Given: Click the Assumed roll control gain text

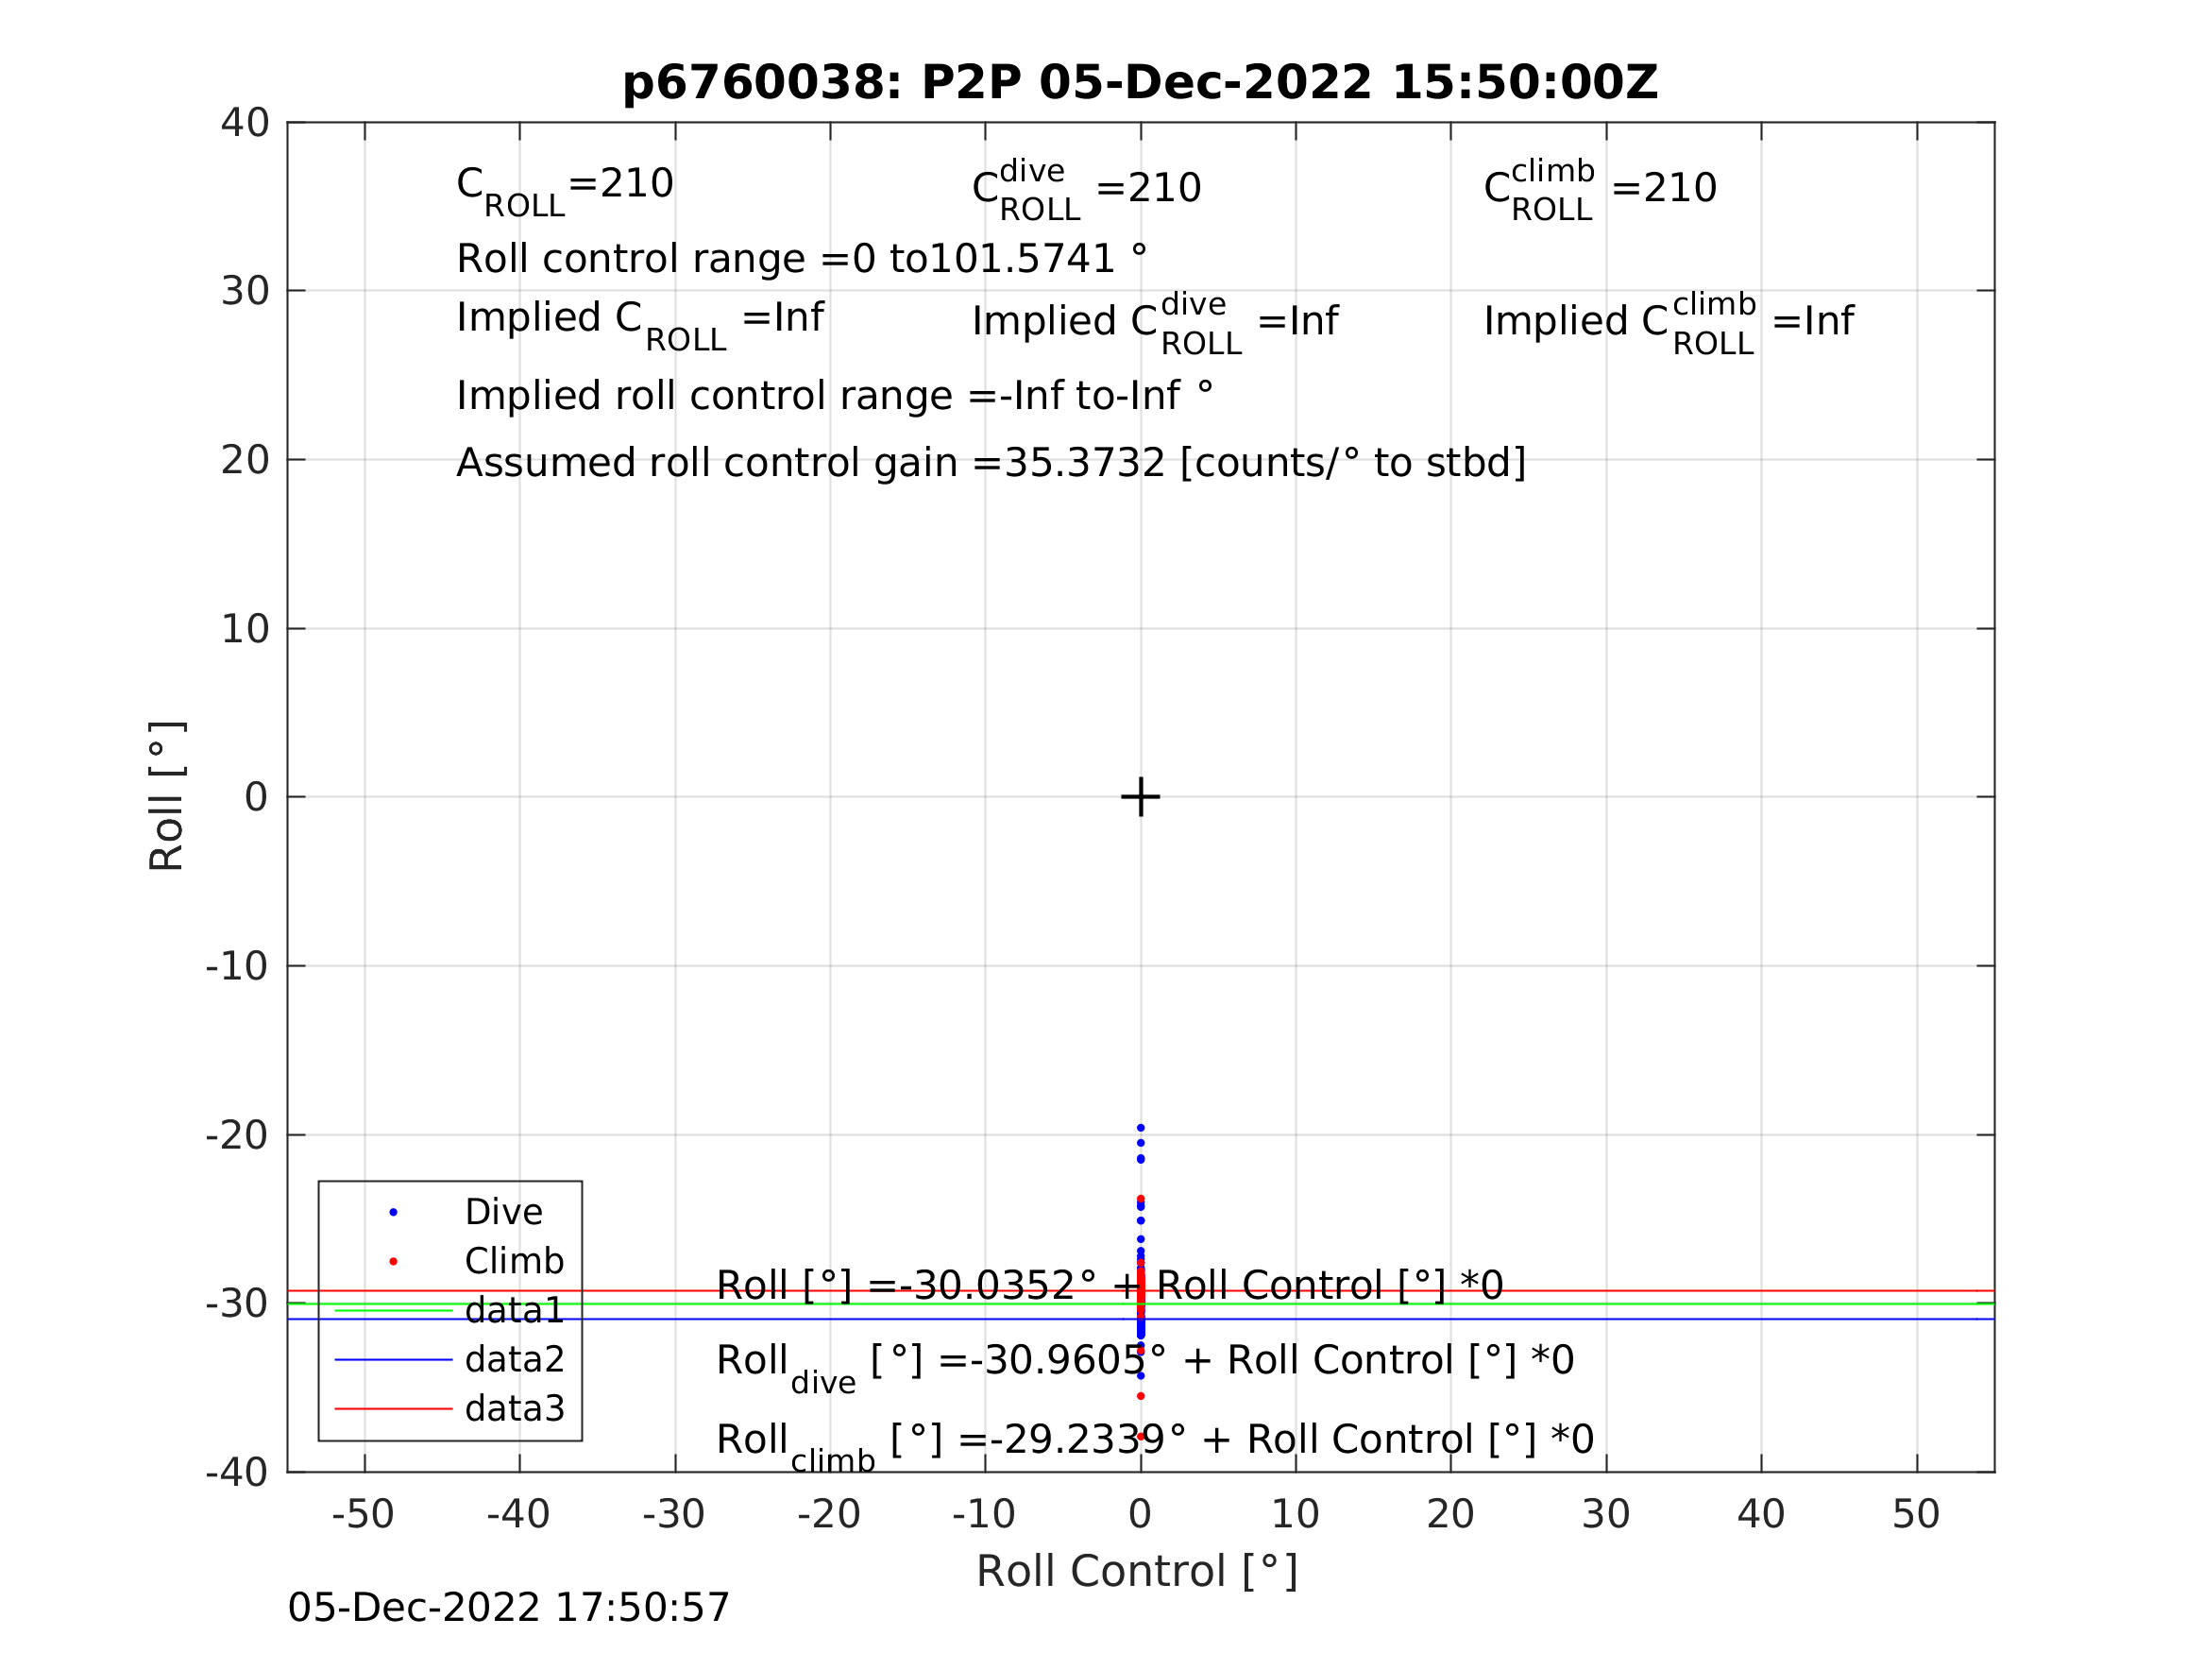Looking at the screenshot, I should [991, 464].
